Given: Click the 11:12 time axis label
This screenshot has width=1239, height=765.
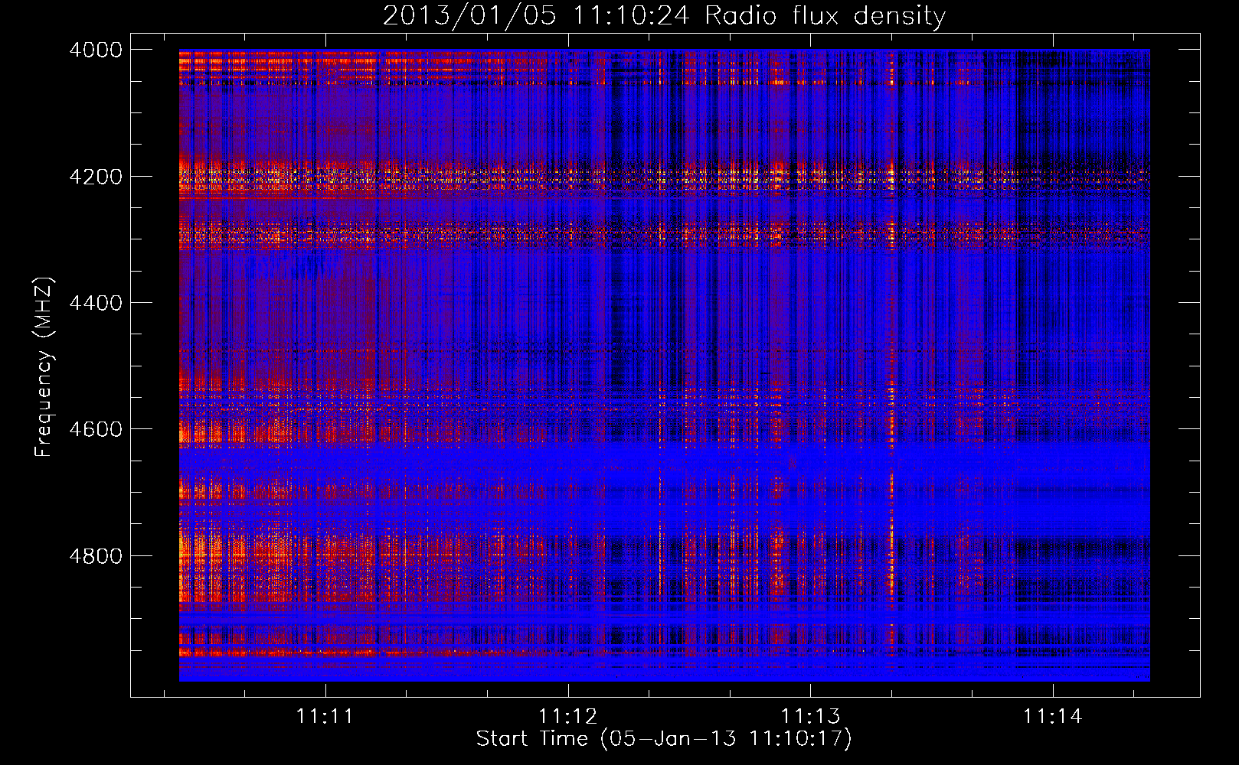Looking at the screenshot, I should tap(568, 717).
